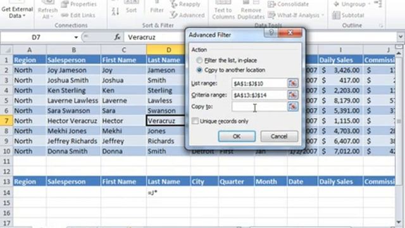Click the Quarter header in row 13
The width and height of the screenshot is (405, 228).
(236, 182)
